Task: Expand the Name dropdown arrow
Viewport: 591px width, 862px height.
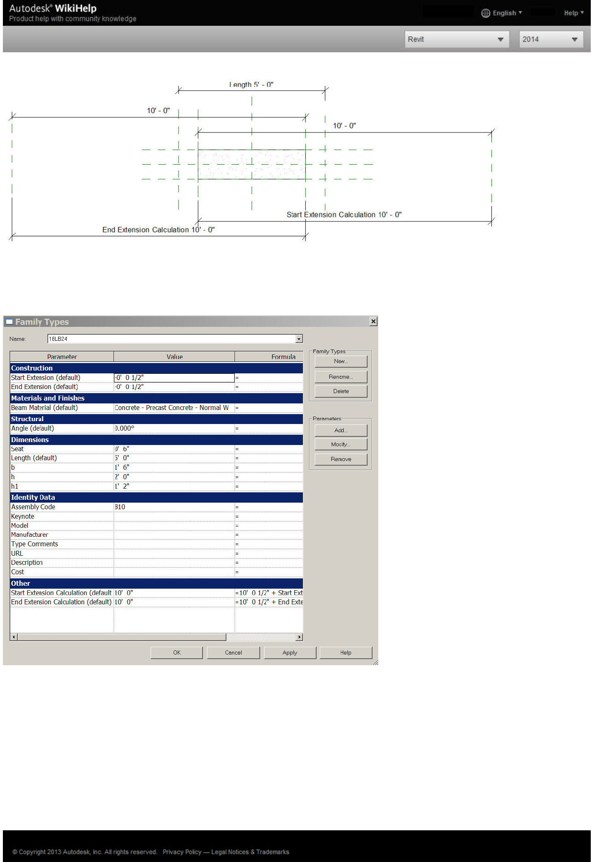Action: click(x=299, y=339)
